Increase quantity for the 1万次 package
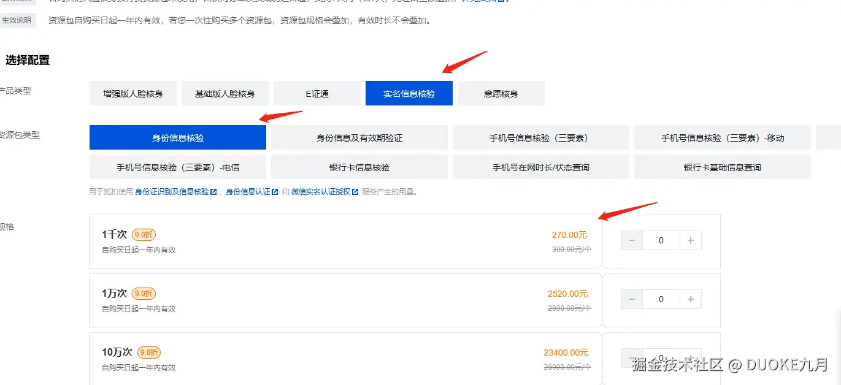 (691, 299)
